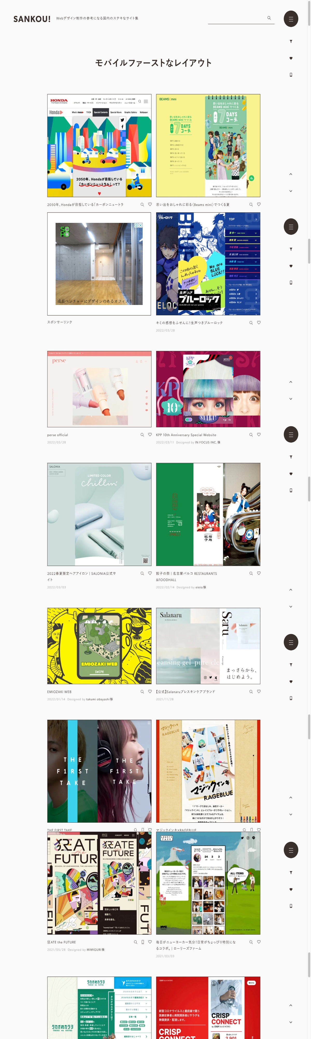
Task: Open magnifier preview for KPP 10th Anniversary
Action: tap(251, 435)
